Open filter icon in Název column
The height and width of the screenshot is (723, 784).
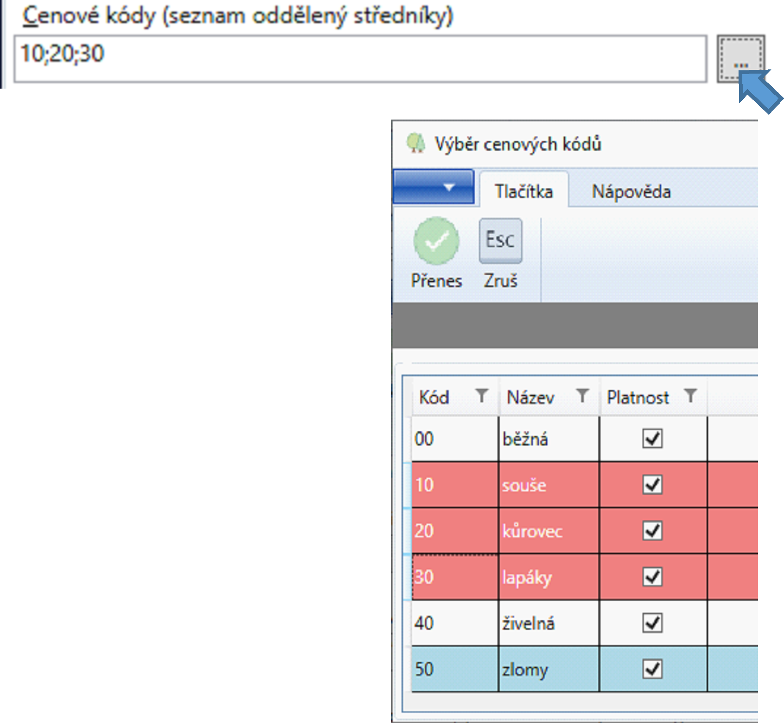click(582, 396)
